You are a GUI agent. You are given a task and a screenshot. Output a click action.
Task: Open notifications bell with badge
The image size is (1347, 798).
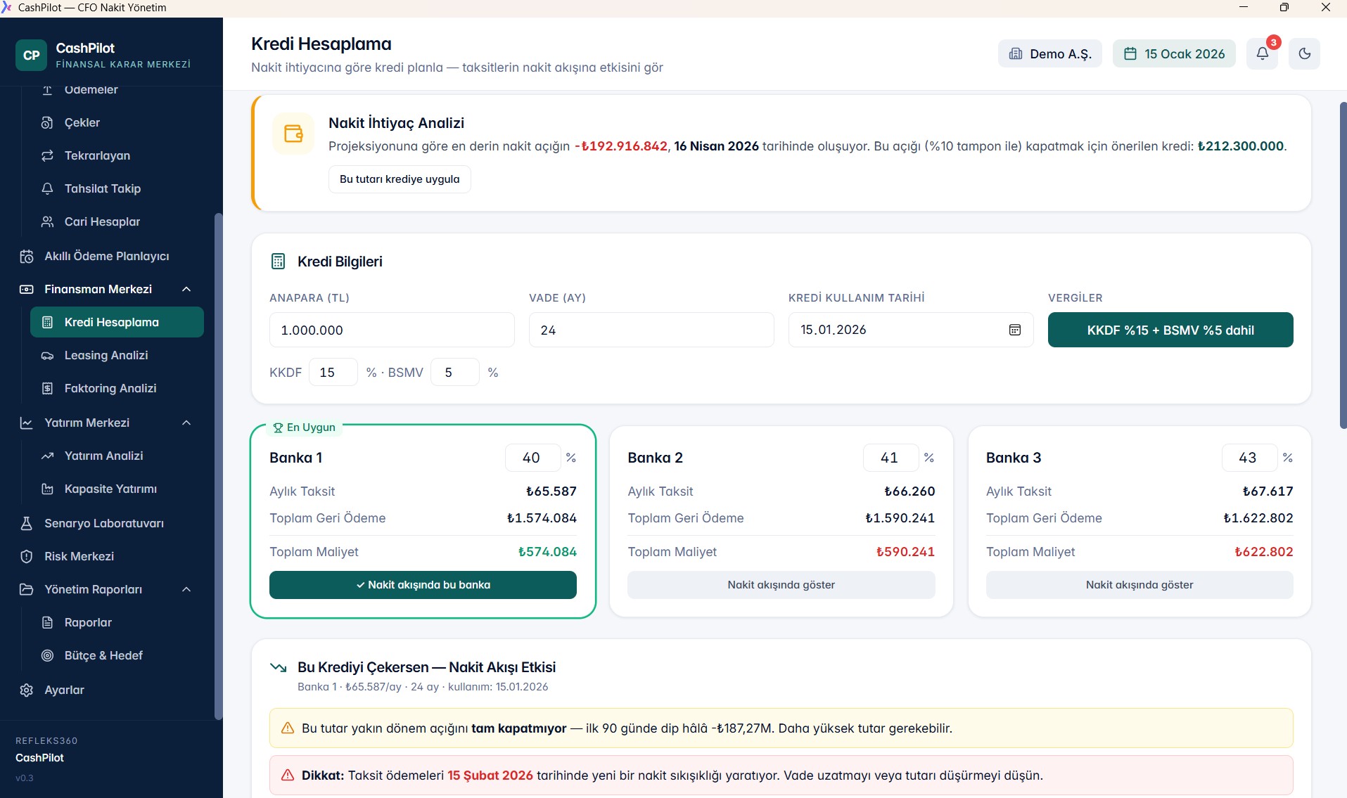[1263, 54]
